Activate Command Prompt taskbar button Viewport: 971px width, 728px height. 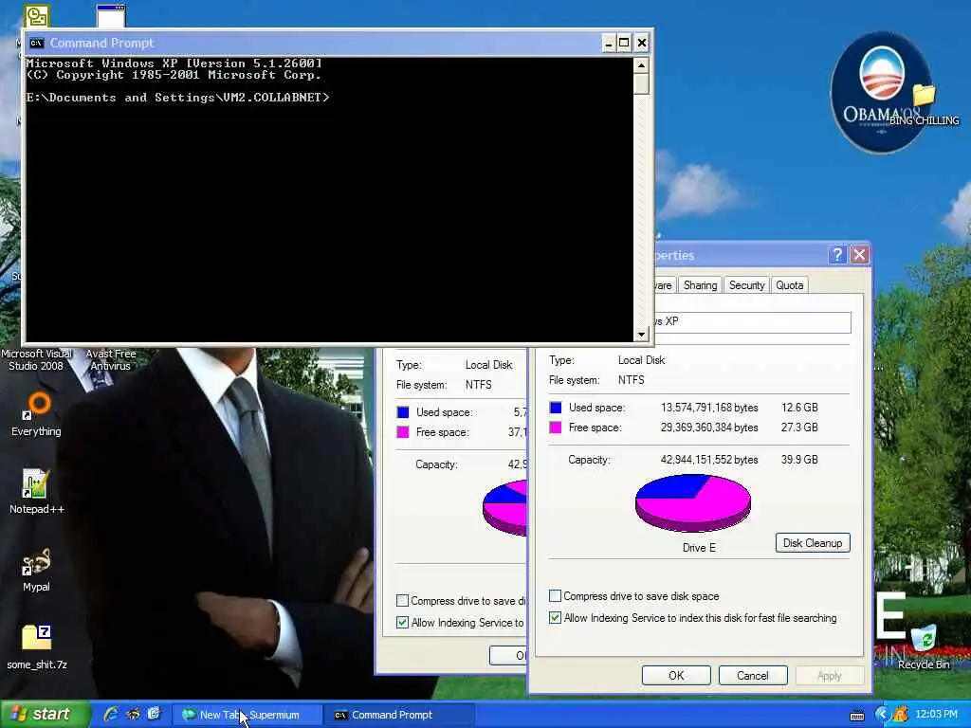(400, 715)
